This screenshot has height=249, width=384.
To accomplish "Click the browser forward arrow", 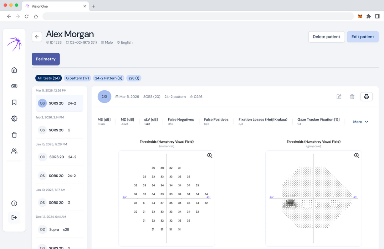I will (18, 16).
